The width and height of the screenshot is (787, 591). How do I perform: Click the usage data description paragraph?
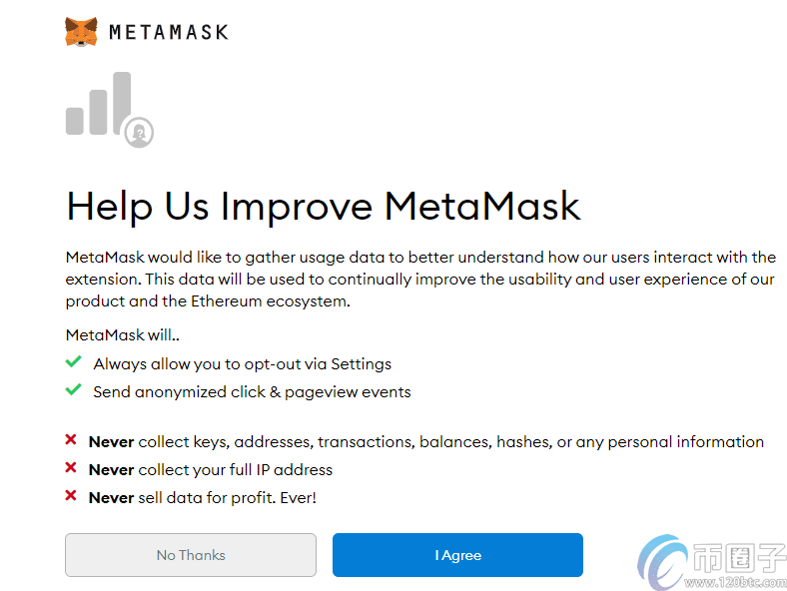420,280
